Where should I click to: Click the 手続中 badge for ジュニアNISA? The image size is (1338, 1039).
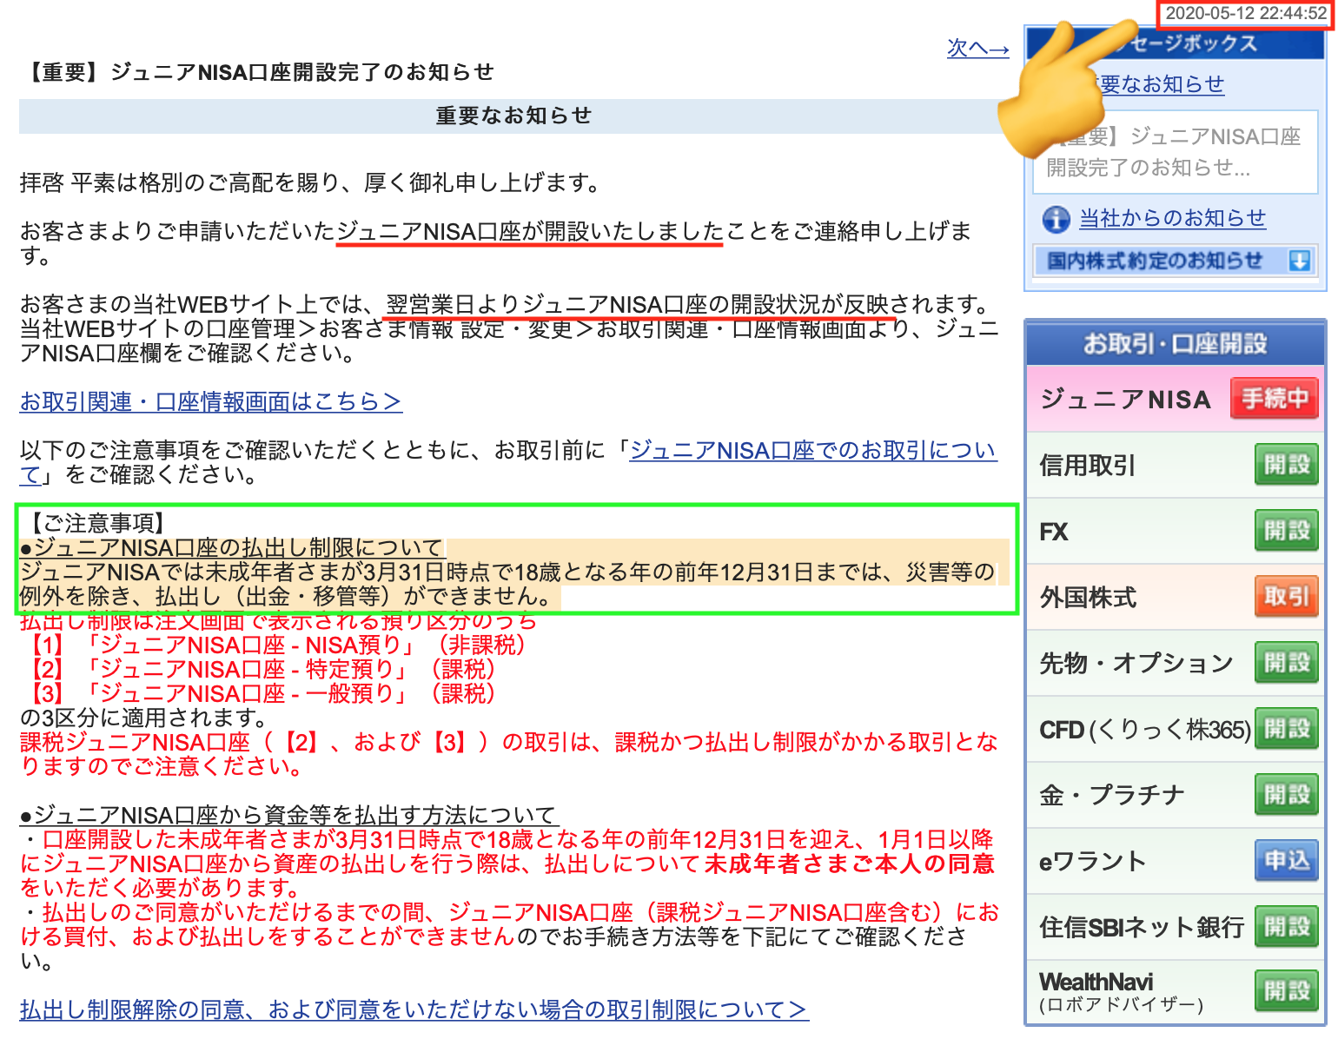click(x=1274, y=398)
